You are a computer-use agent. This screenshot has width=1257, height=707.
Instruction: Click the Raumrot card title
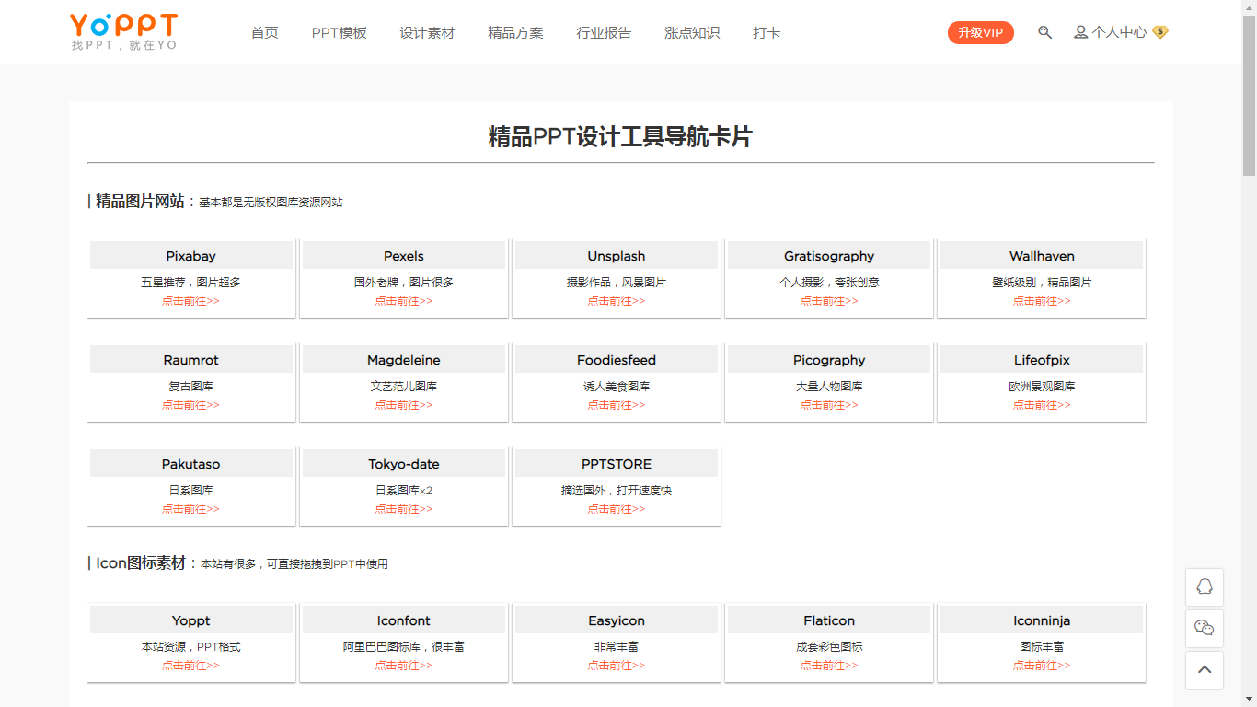191,360
